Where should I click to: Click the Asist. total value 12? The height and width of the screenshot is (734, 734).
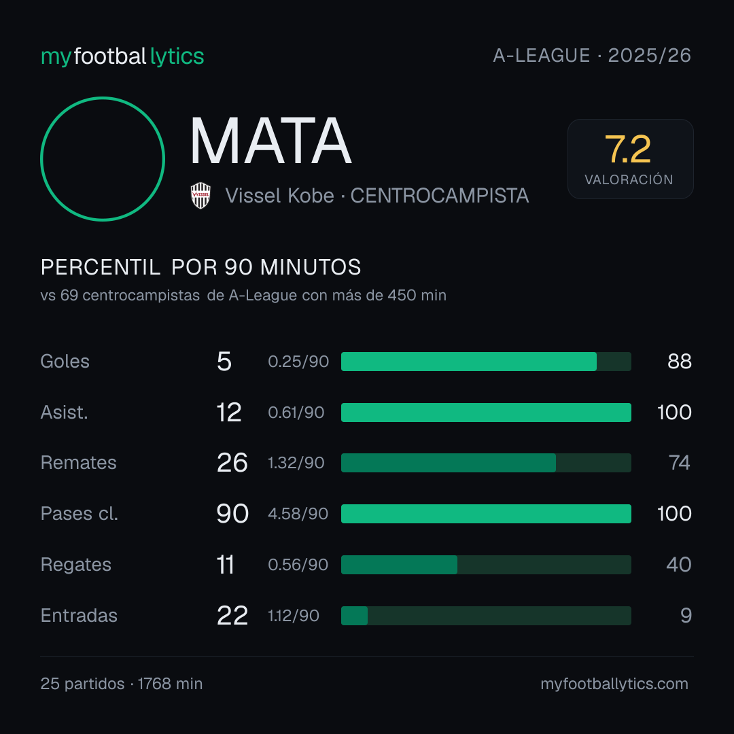click(229, 413)
